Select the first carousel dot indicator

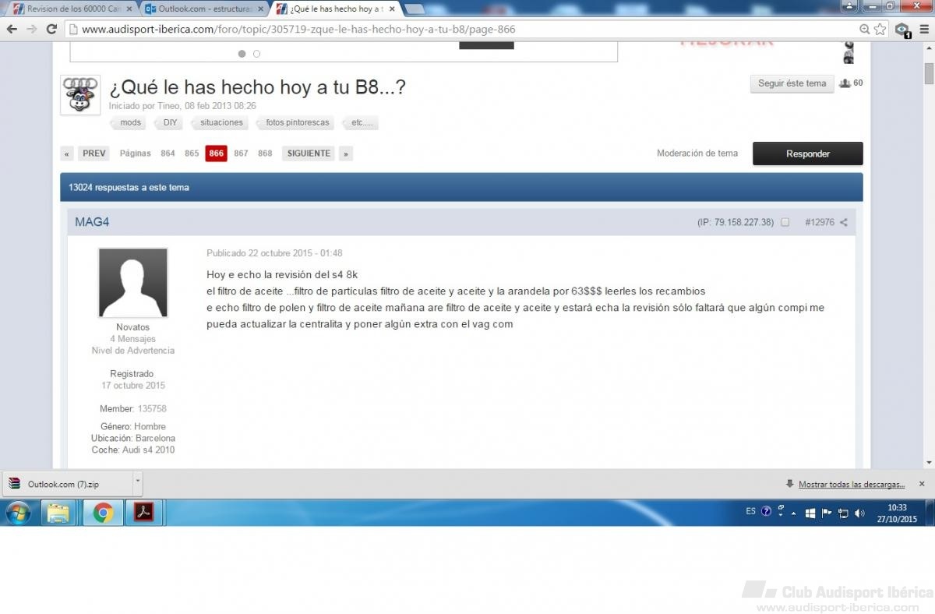point(242,54)
